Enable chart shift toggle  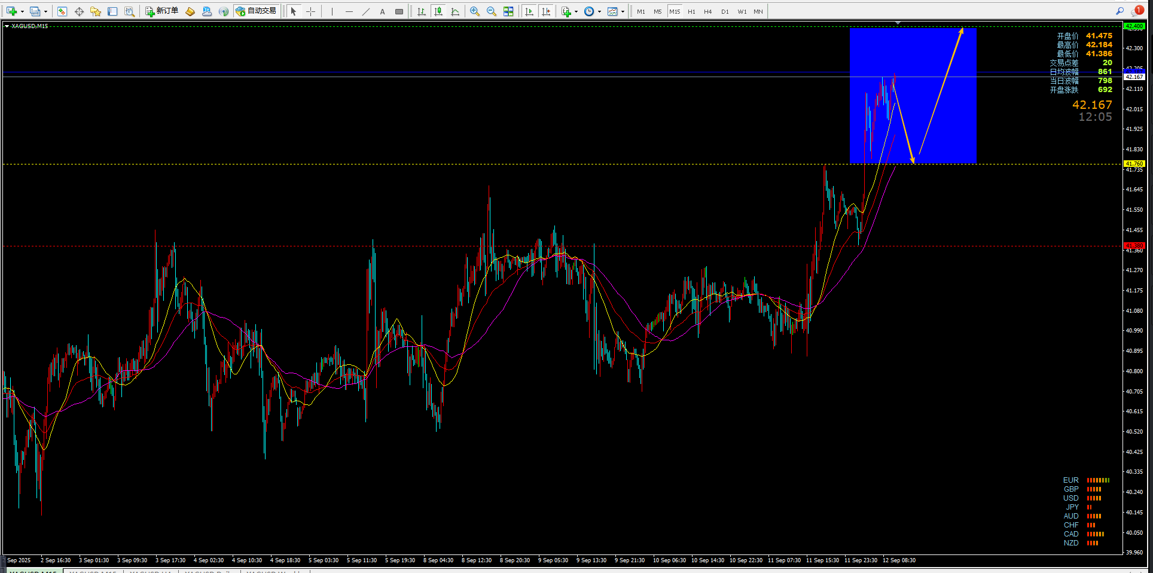pos(546,11)
